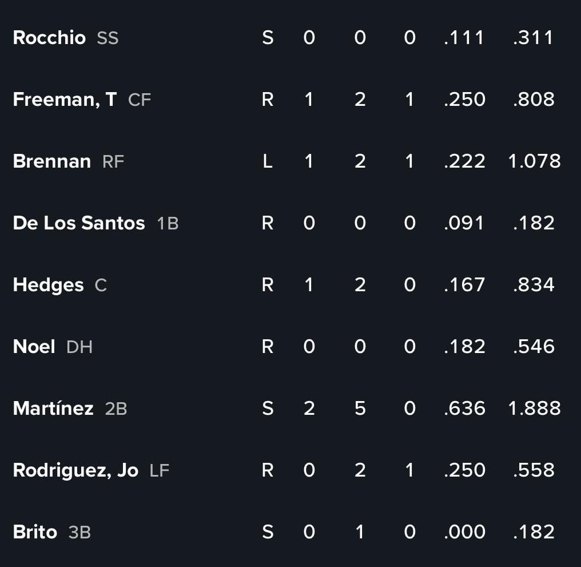
Task: Click Brennan's L batting hand indicator
Action: tap(268, 161)
